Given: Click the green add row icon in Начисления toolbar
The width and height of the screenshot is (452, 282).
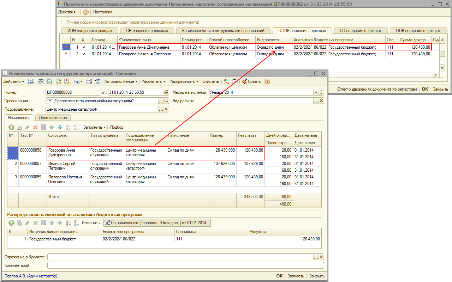Looking at the screenshot, I should coord(11,127).
